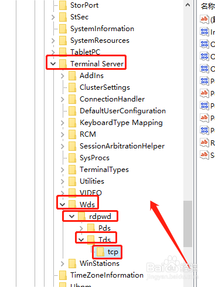Click the Terminal Server folder icon

tap(63, 64)
